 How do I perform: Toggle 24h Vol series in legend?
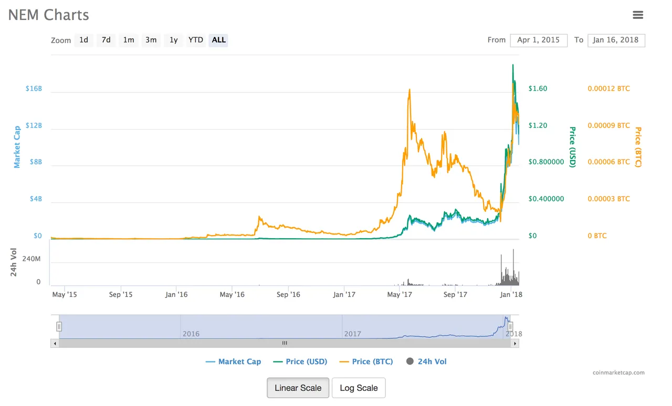[x=426, y=361]
